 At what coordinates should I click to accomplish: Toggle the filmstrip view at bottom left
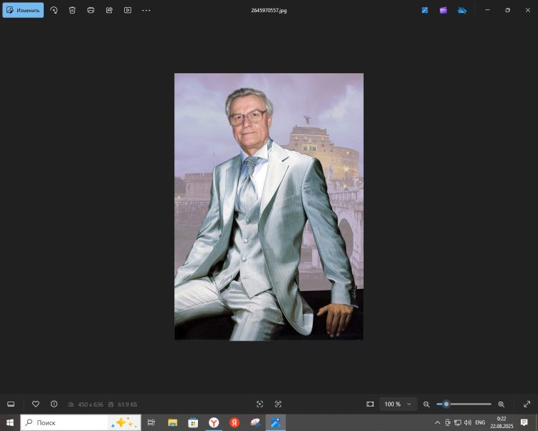(x=11, y=404)
